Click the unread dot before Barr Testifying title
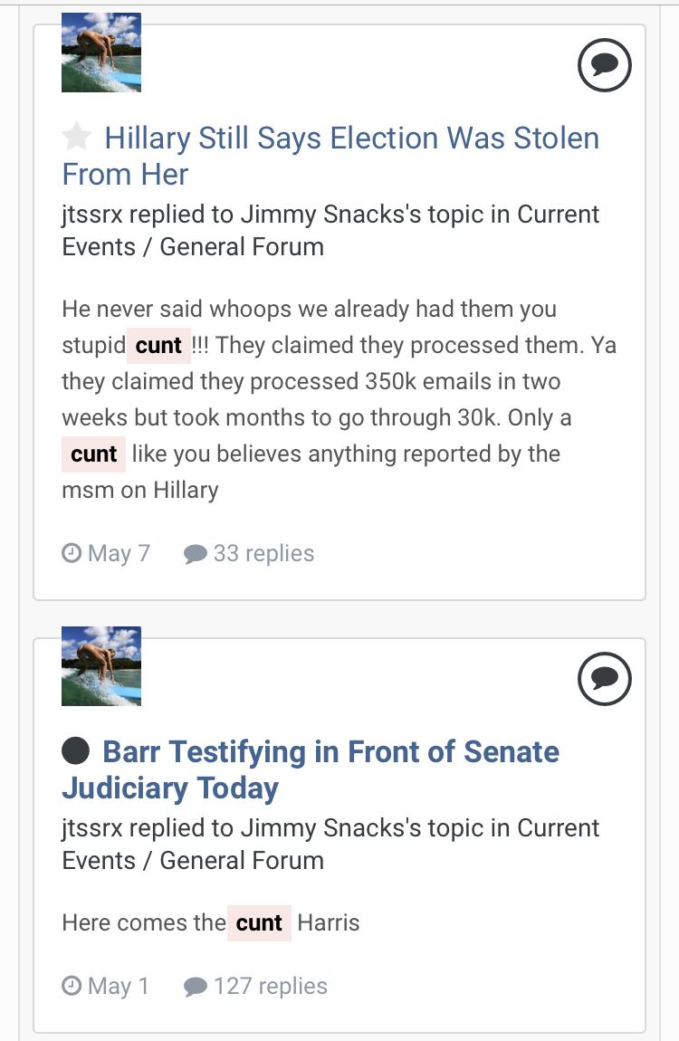 coord(76,750)
